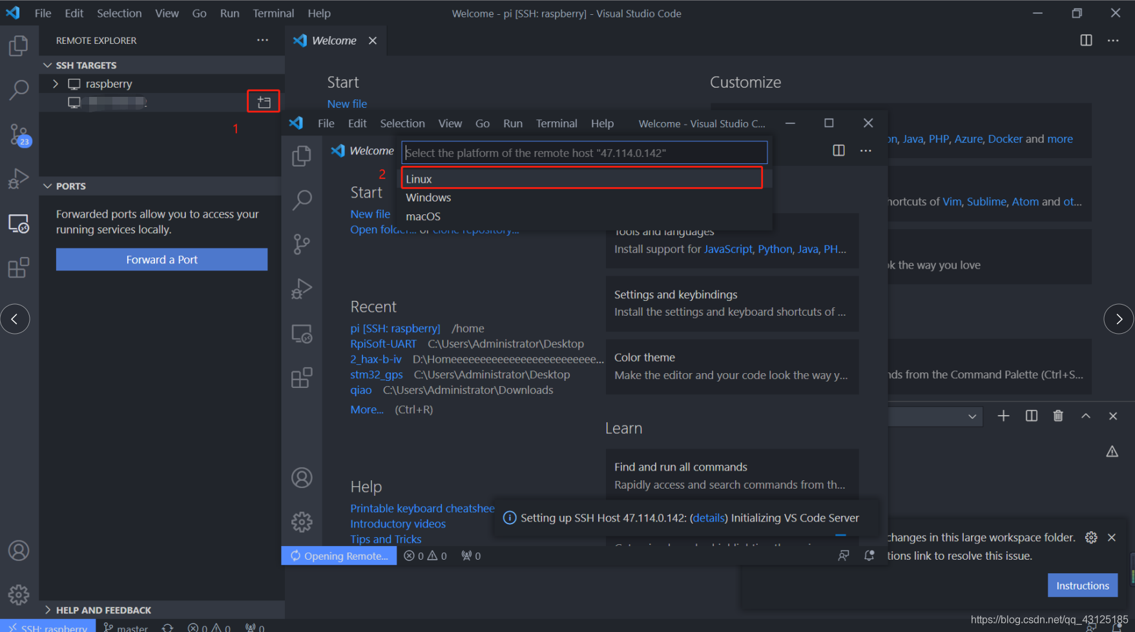
Task: Open details link in SSH setup notification
Action: [x=709, y=518]
